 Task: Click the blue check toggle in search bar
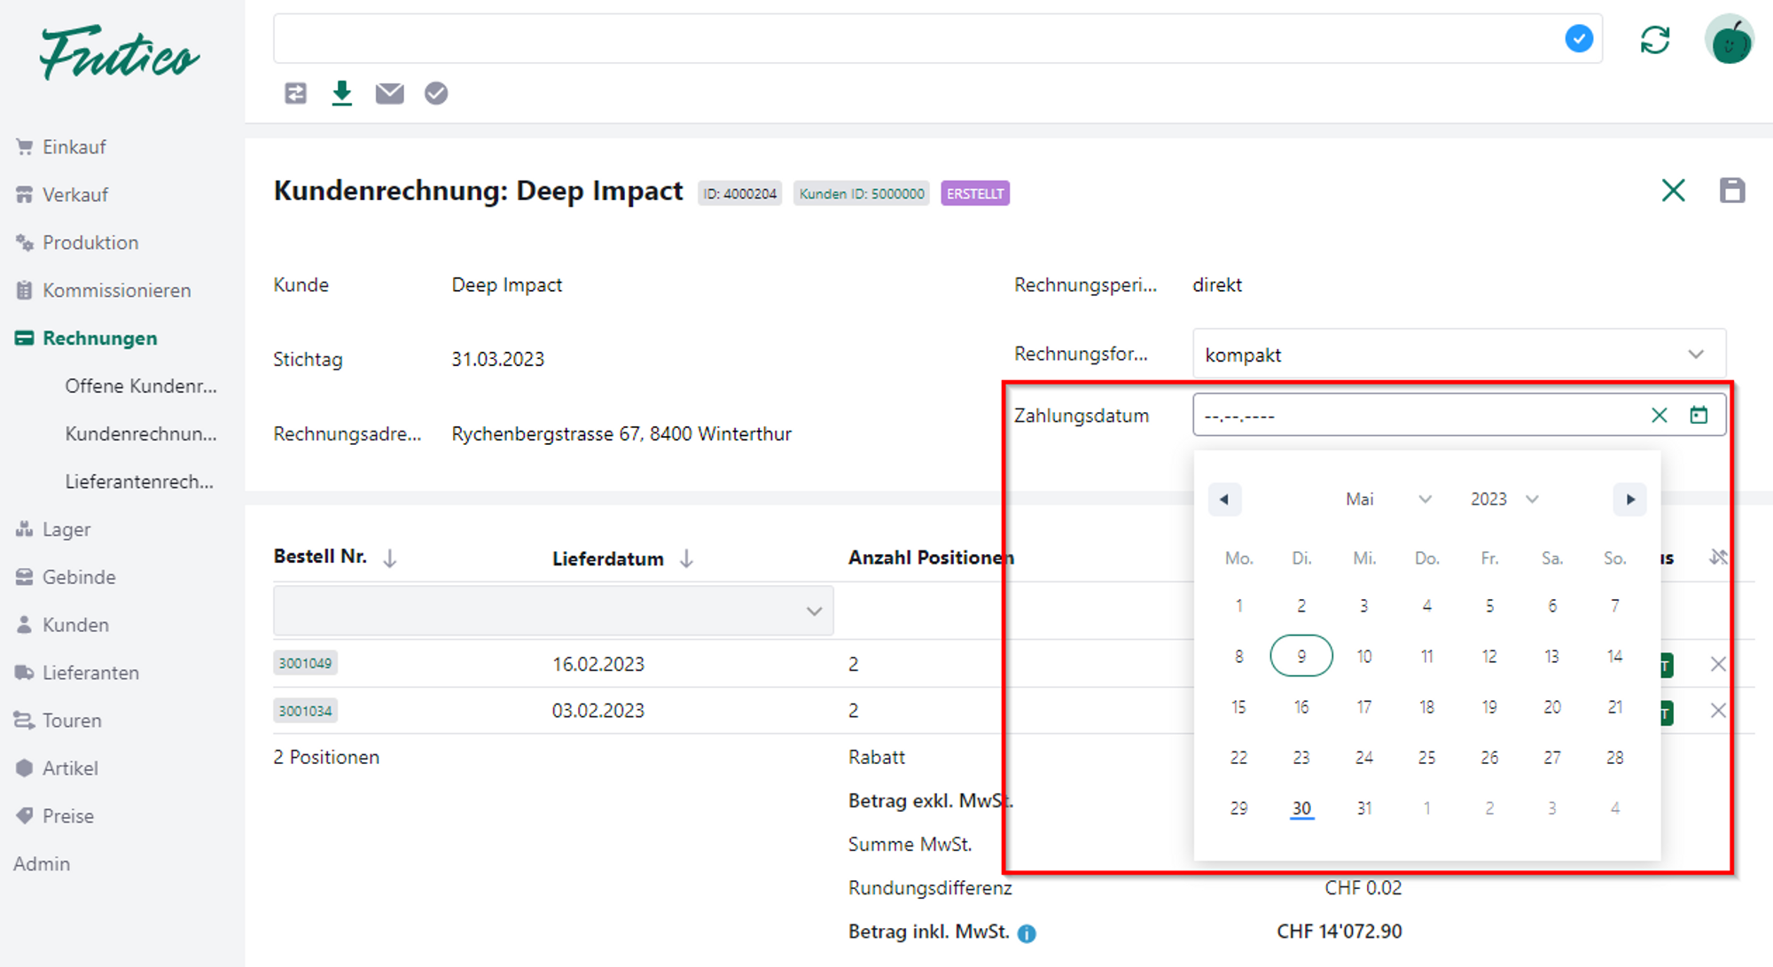pos(1578,39)
